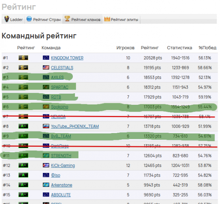Click the 19195 pts rating value
Image resolution: width=221 pixels, height=204 pixels.
(152, 68)
